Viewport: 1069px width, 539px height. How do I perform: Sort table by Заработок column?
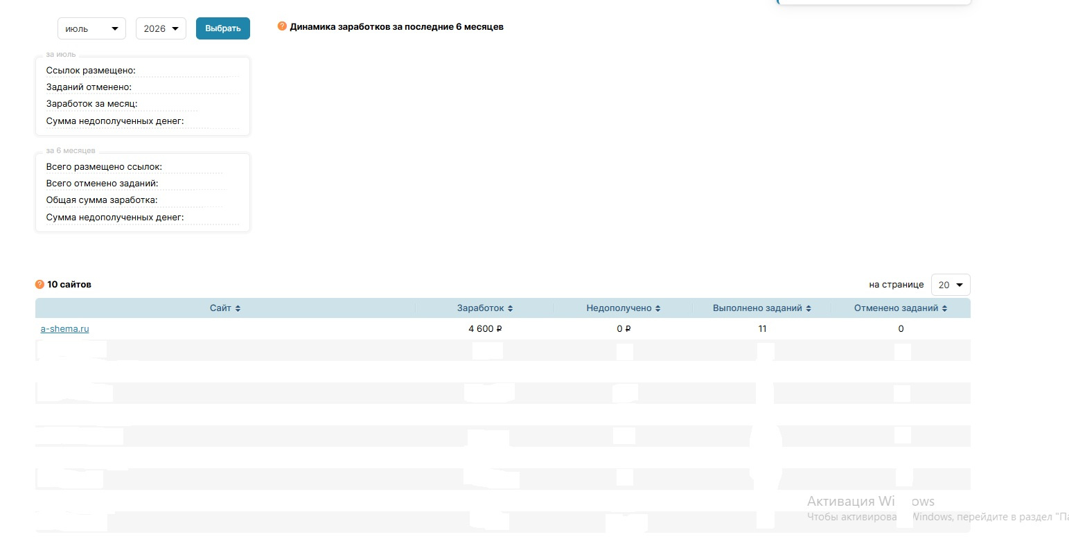pyautogui.click(x=485, y=308)
